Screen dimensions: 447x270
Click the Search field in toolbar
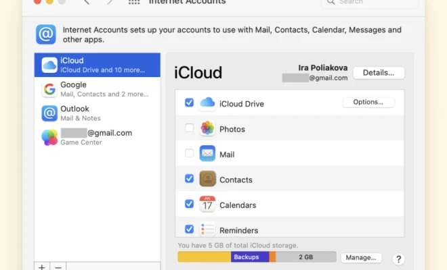pos(370,2)
